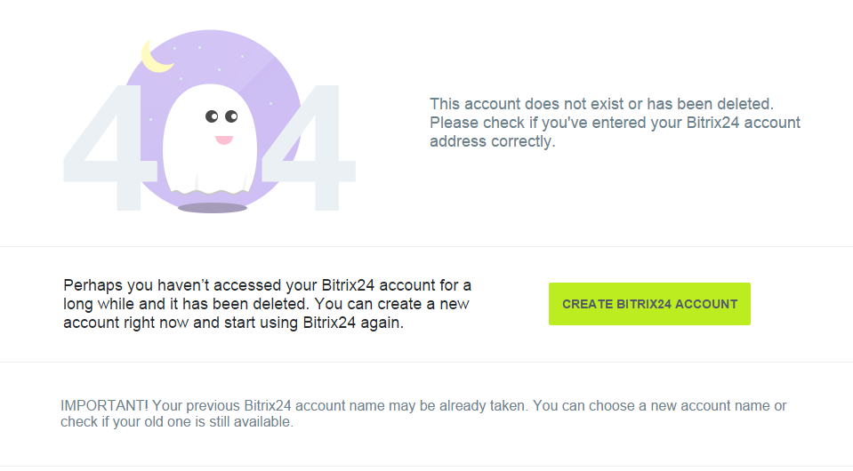Click the word IMPORTANT! in the notice
The width and height of the screenshot is (853, 471).
[104, 406]
